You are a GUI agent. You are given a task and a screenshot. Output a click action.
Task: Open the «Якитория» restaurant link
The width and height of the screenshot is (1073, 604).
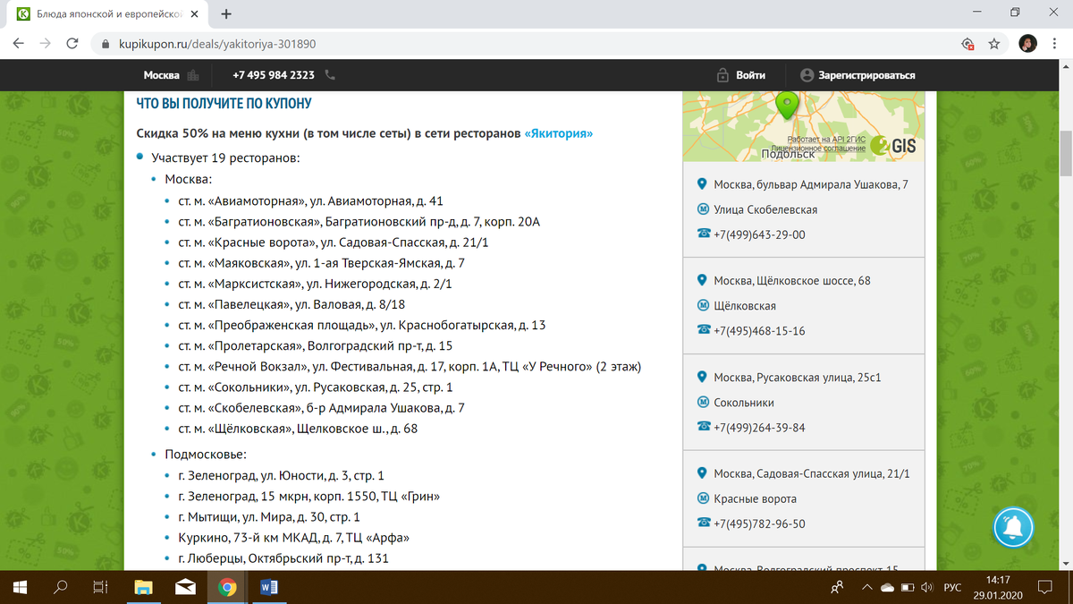coord(559,133)
